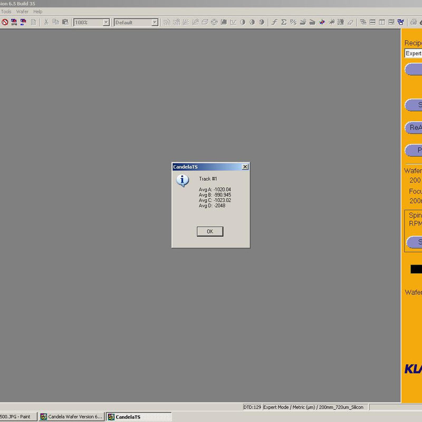The image size is (422, 422).
Task: Click the blue info icon in dialog
Action: [183, 181]
